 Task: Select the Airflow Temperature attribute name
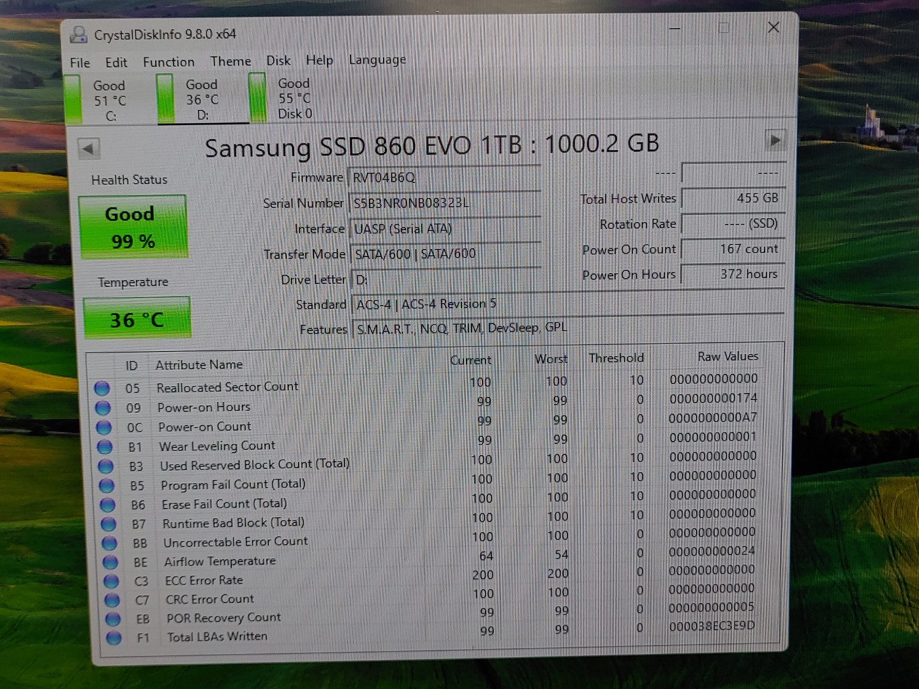pyautogui.click(x=220, y=561)
